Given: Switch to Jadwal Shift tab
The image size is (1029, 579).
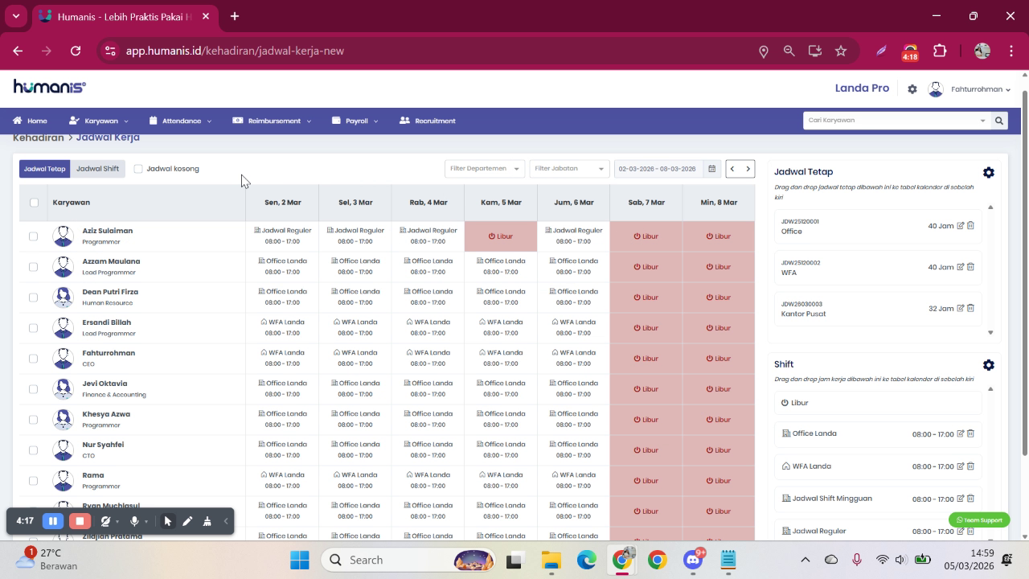Looking at the screenshot, I should click(x=97, y=169).
